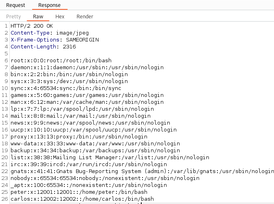Place cursor on the root:x:0:0 line
The image size is (274, 204).
[x=61, y=61]
